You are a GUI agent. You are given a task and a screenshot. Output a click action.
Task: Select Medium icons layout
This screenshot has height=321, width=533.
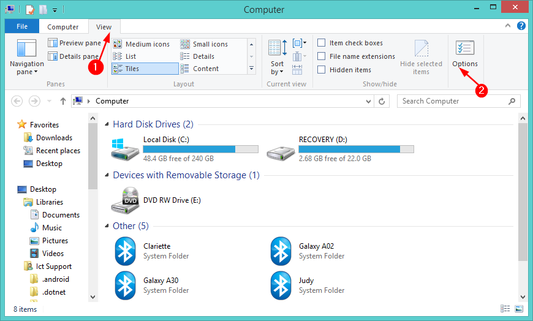pos(141,44)
